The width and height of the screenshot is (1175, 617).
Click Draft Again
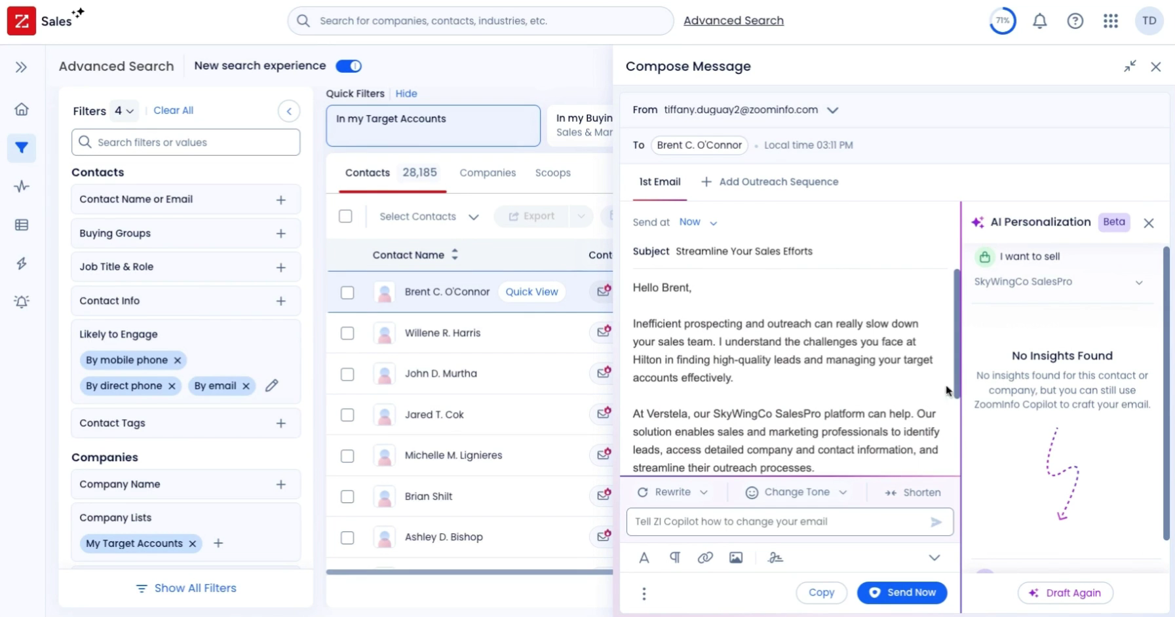[1066, 593]
